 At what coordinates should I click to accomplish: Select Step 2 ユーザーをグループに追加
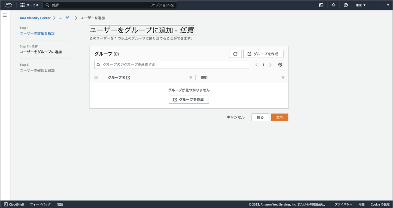click(41, 52)
